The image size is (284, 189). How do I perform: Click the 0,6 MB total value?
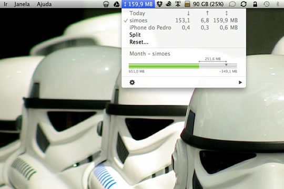[x=229, y=28]
